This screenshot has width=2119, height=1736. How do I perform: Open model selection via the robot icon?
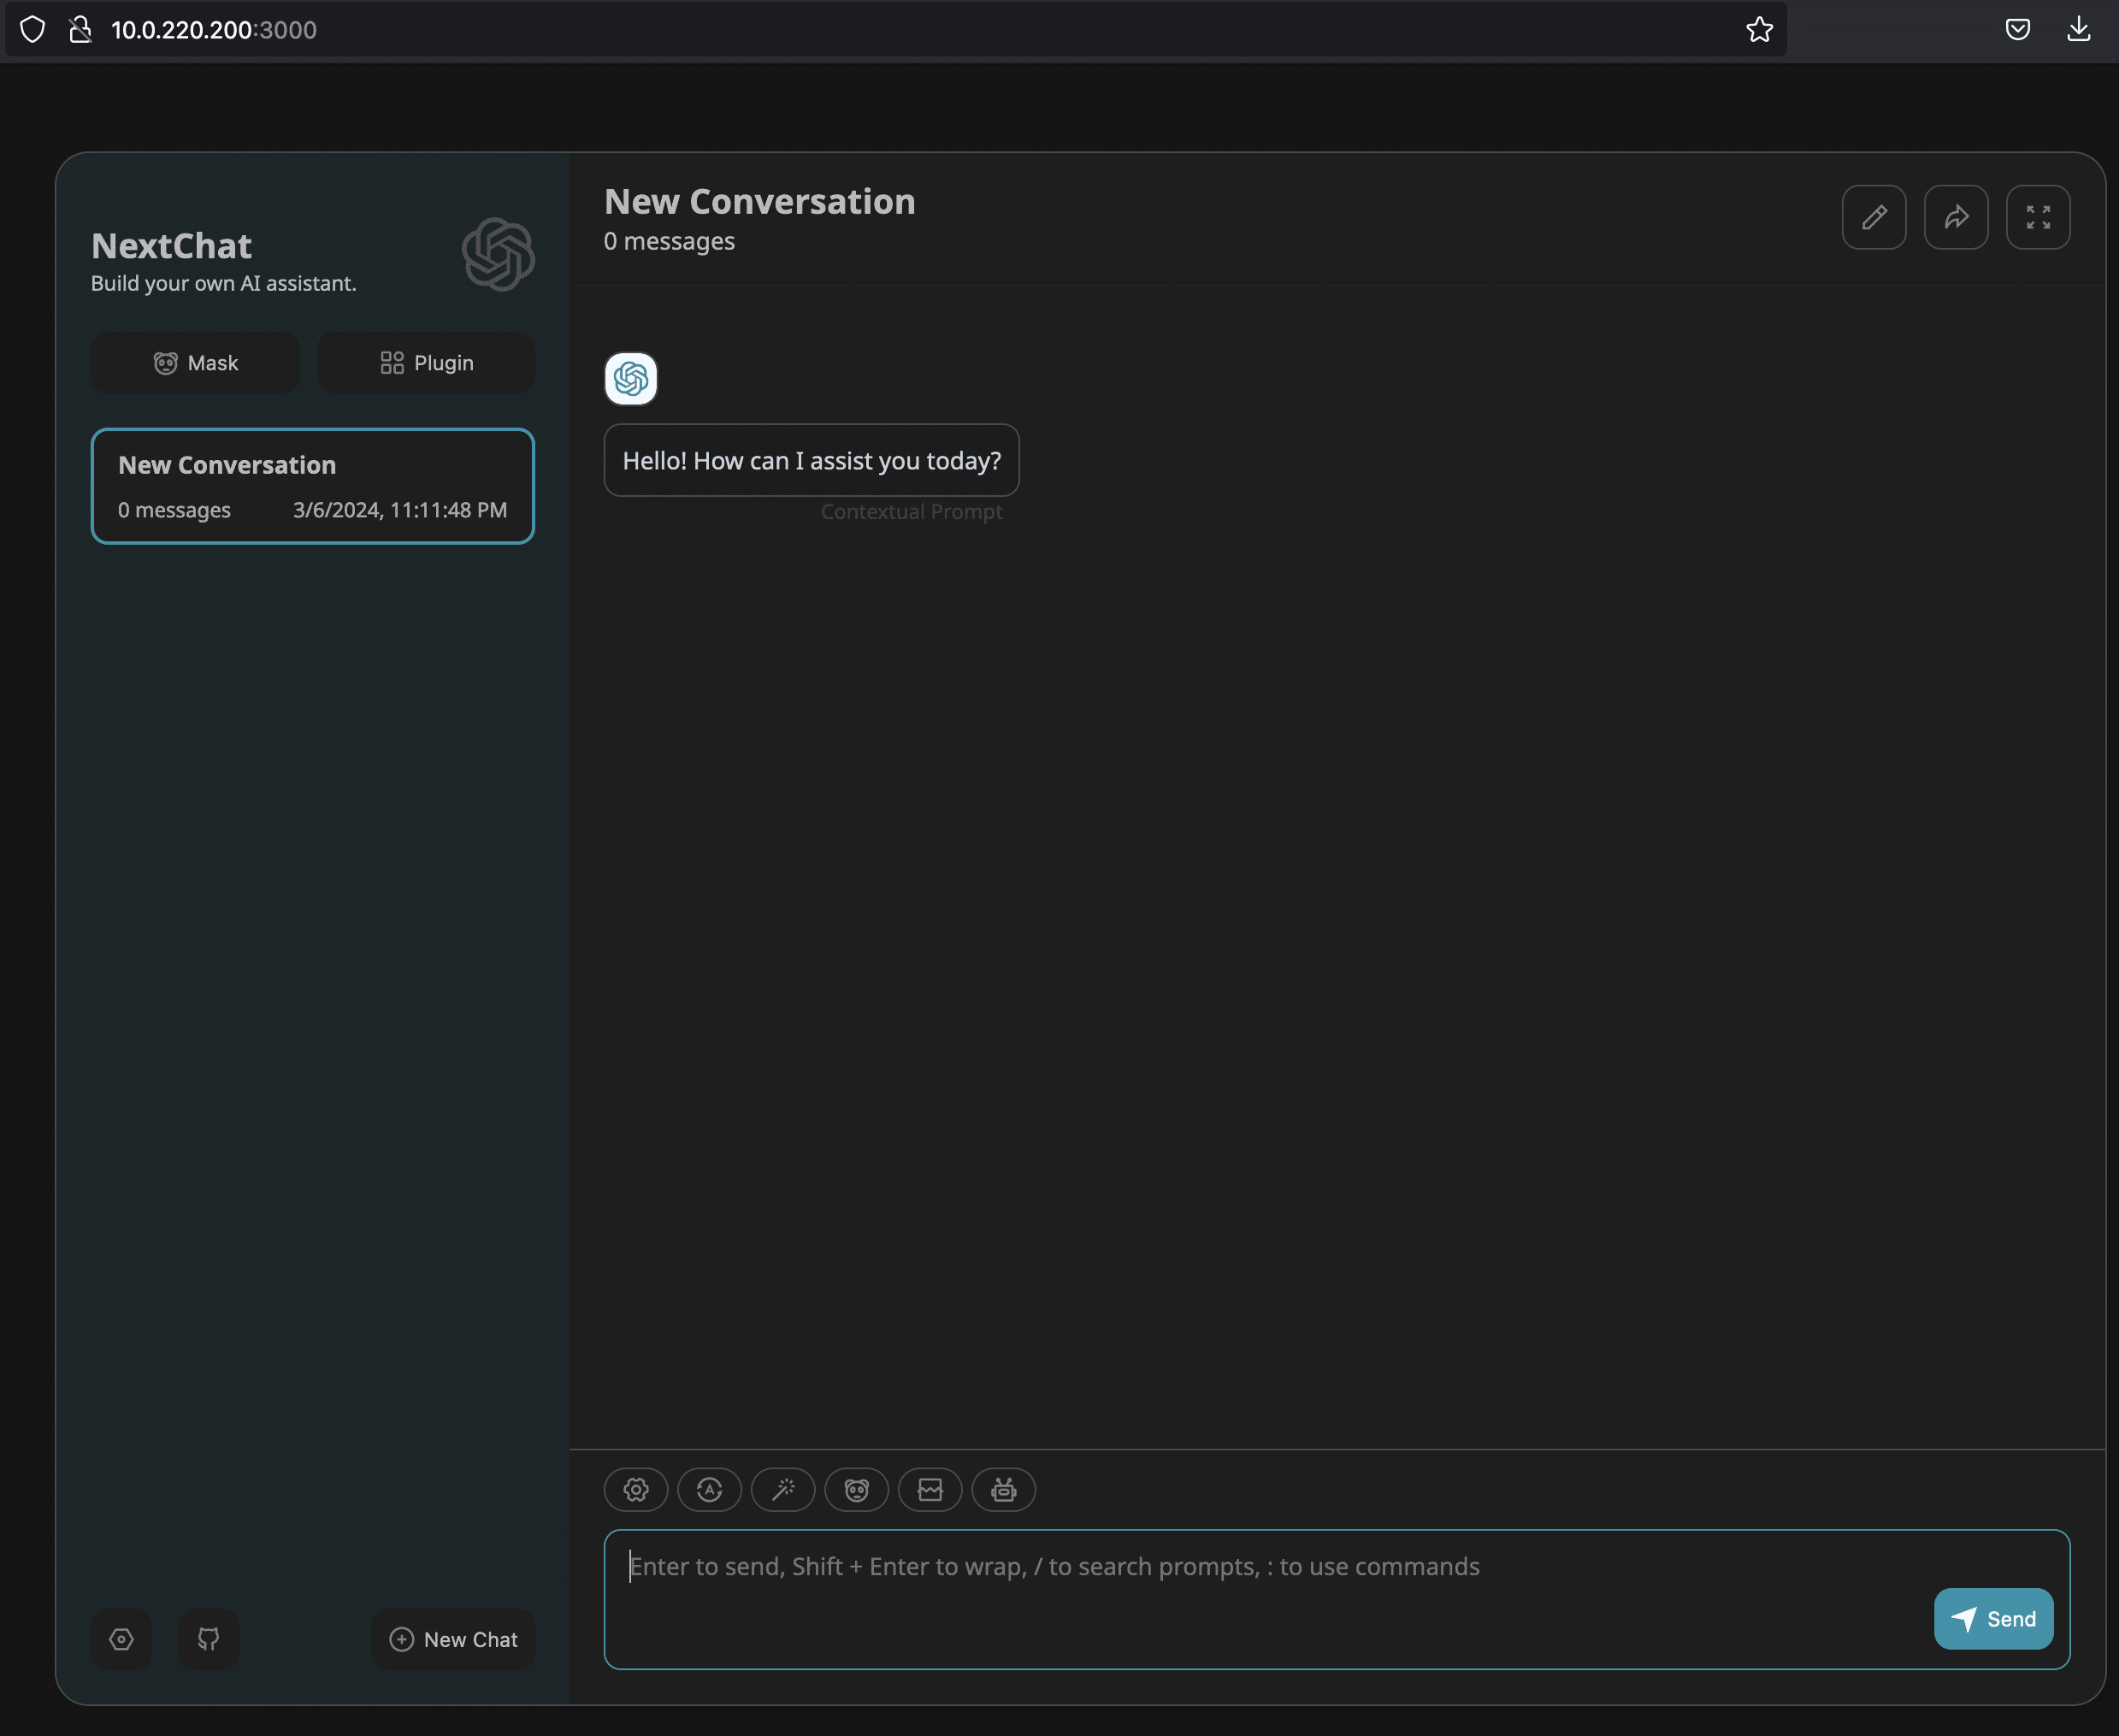pyautogui.click(x=1003, y=1489)
